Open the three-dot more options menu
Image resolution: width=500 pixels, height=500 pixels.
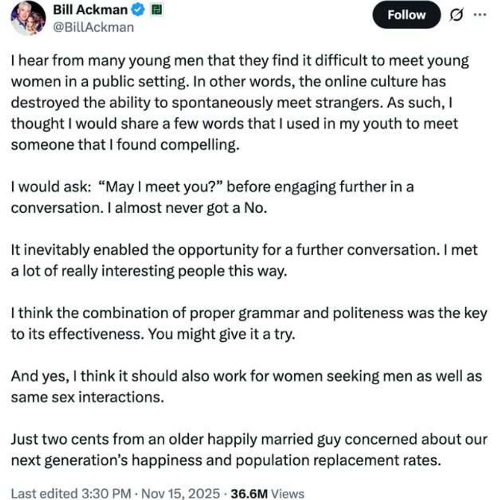point(480,15)
